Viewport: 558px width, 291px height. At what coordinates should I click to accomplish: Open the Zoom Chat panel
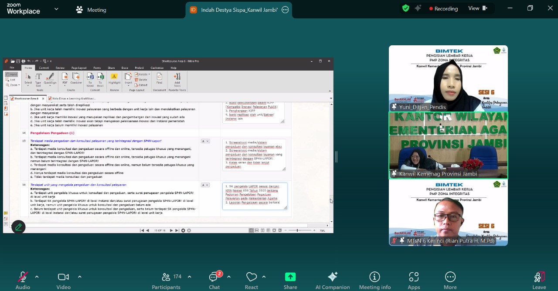click(214, 280)
